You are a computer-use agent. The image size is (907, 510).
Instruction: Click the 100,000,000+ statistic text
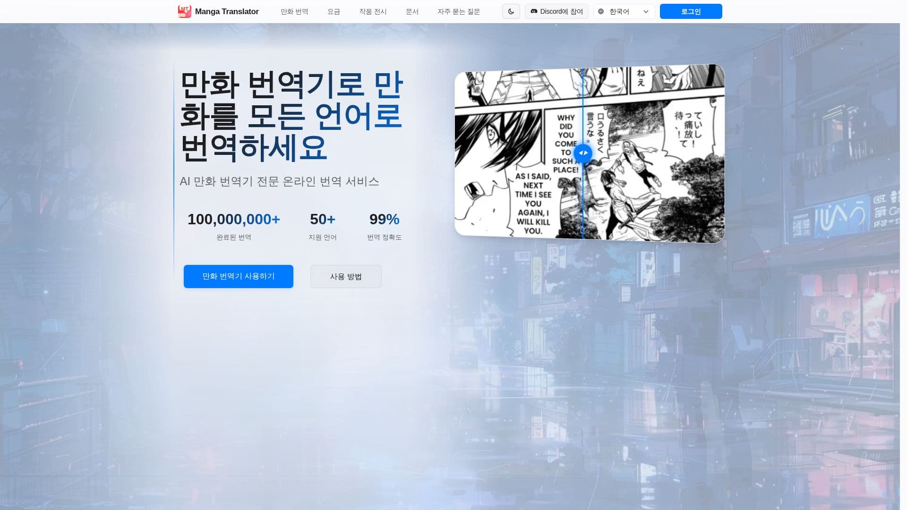click(234, 219)
